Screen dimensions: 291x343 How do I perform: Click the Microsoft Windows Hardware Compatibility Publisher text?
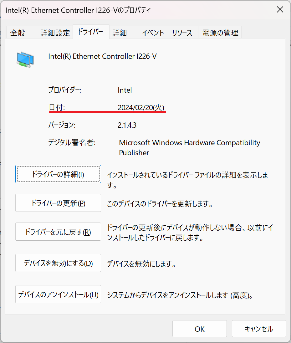190,148
